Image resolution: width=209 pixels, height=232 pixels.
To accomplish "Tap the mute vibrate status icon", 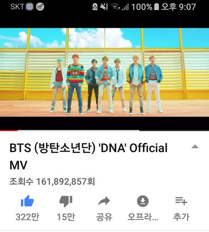I will tap(104, 7).
